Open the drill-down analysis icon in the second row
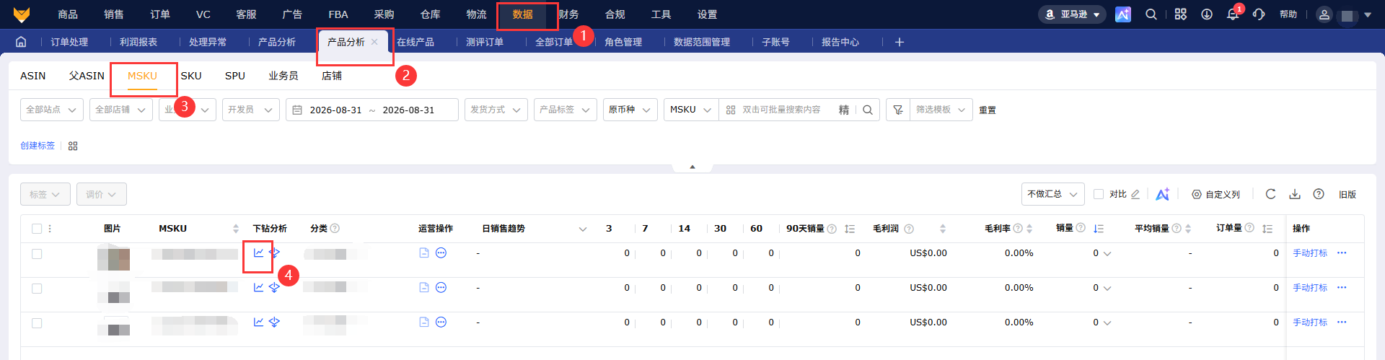Viewport: 1385px width, 360px height. tap(274, 288)
